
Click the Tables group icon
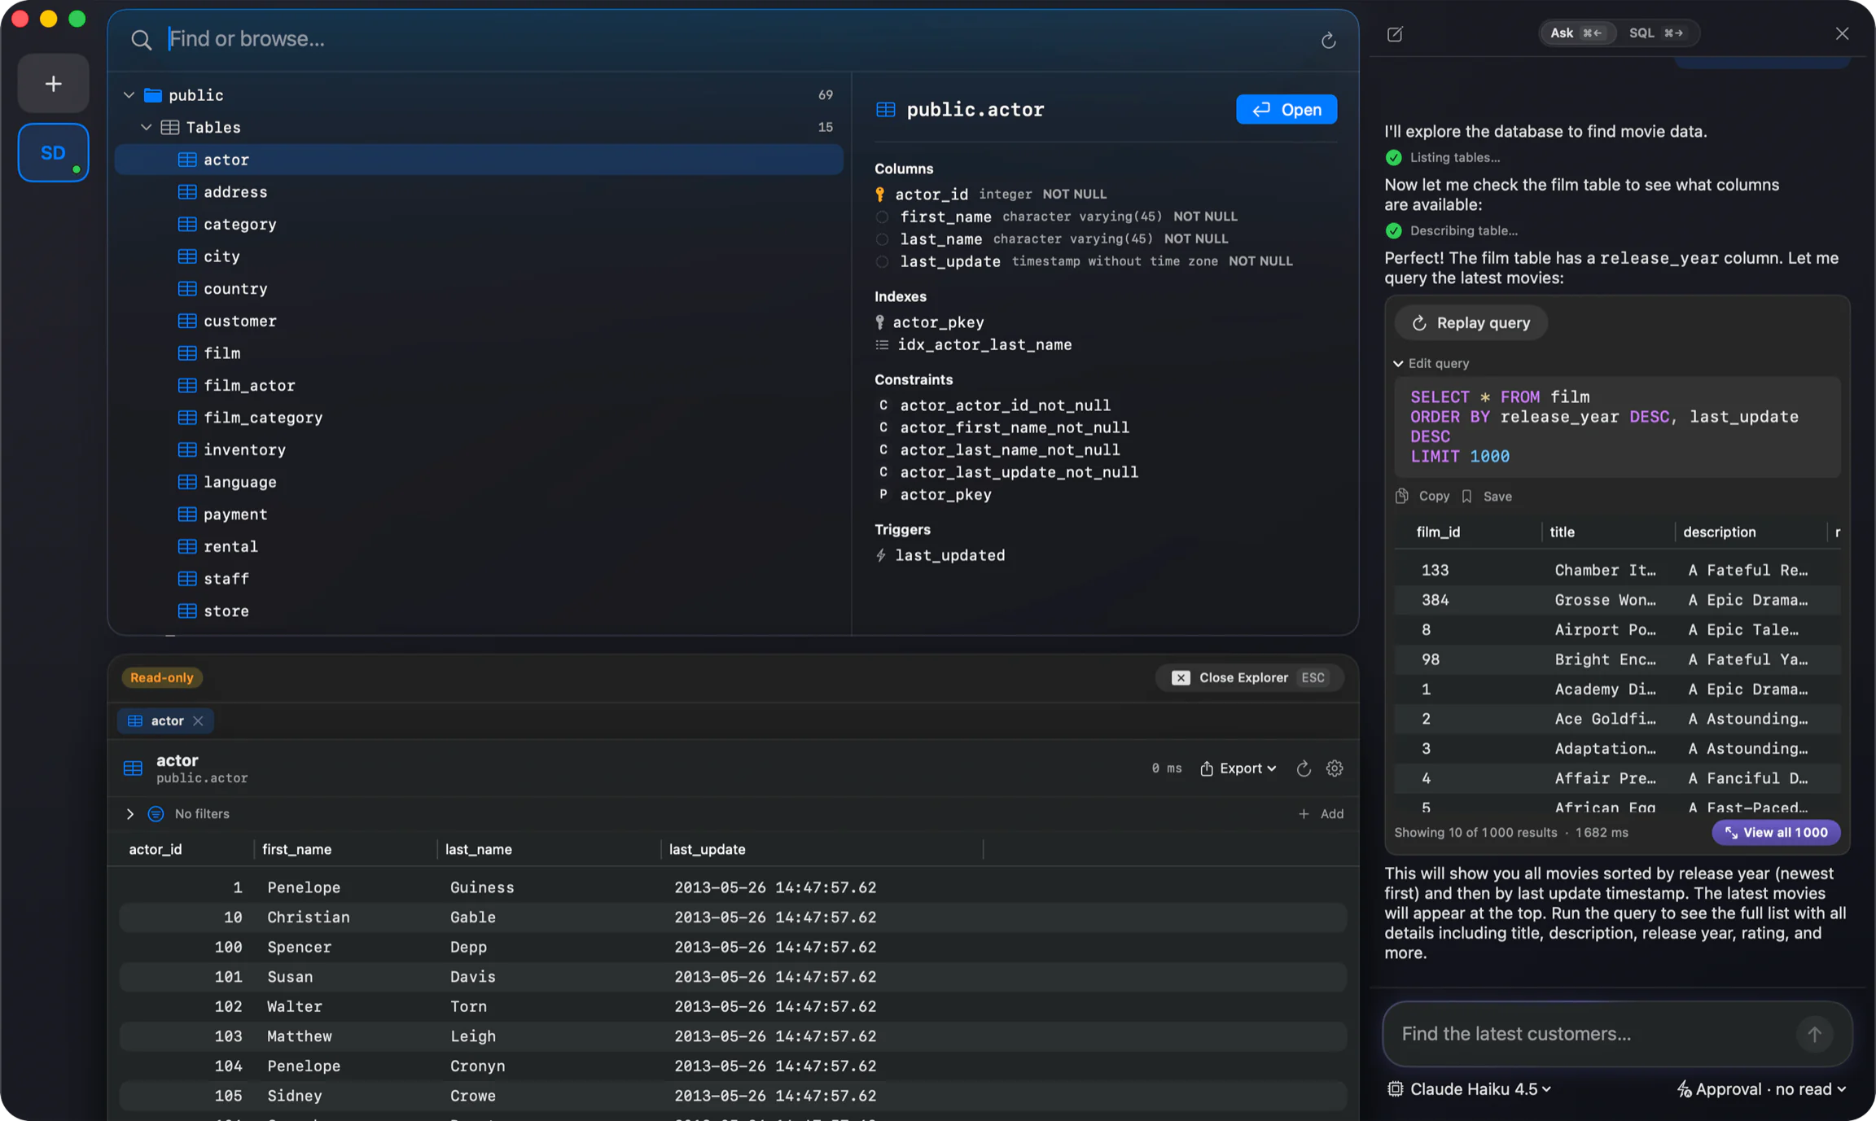(x=169, y=127)
